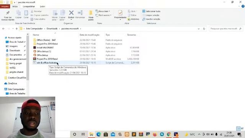Switch to the Início ribbon tab
Viewport: 245px width, 138px height.
pos(15,7)
